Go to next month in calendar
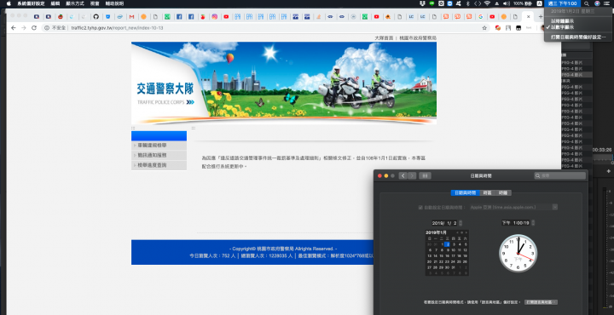The height and width of the screenshot is (315, 614). (x=466, y=232)
